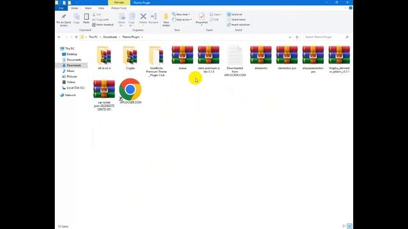Viewport: 408px width, 229px height.
Task: Open the New item dropdown
Action: coord(181,15)
